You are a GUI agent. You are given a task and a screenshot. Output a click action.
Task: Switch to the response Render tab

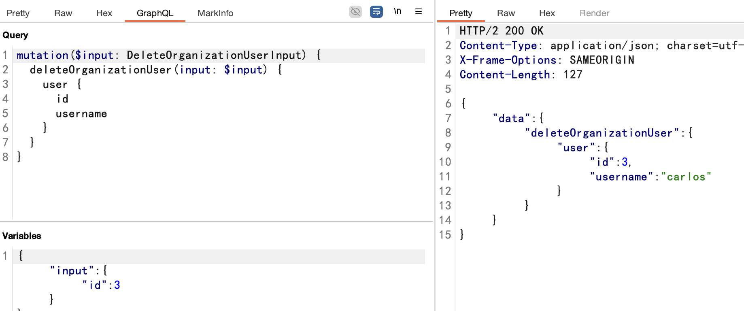click(x=594, y=13)
